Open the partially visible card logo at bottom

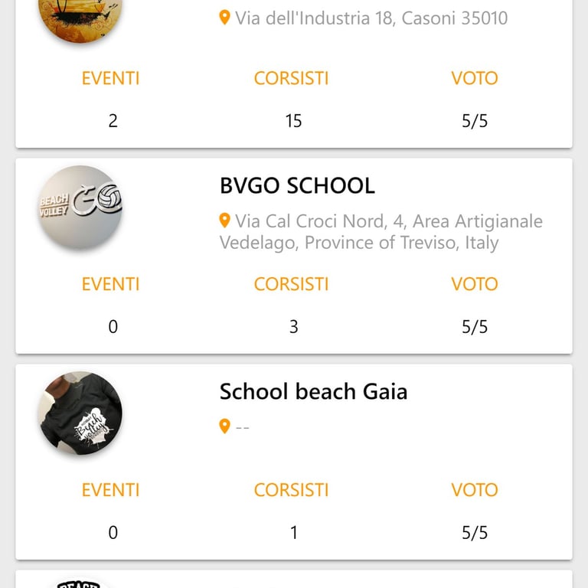(x=80, y=583)
